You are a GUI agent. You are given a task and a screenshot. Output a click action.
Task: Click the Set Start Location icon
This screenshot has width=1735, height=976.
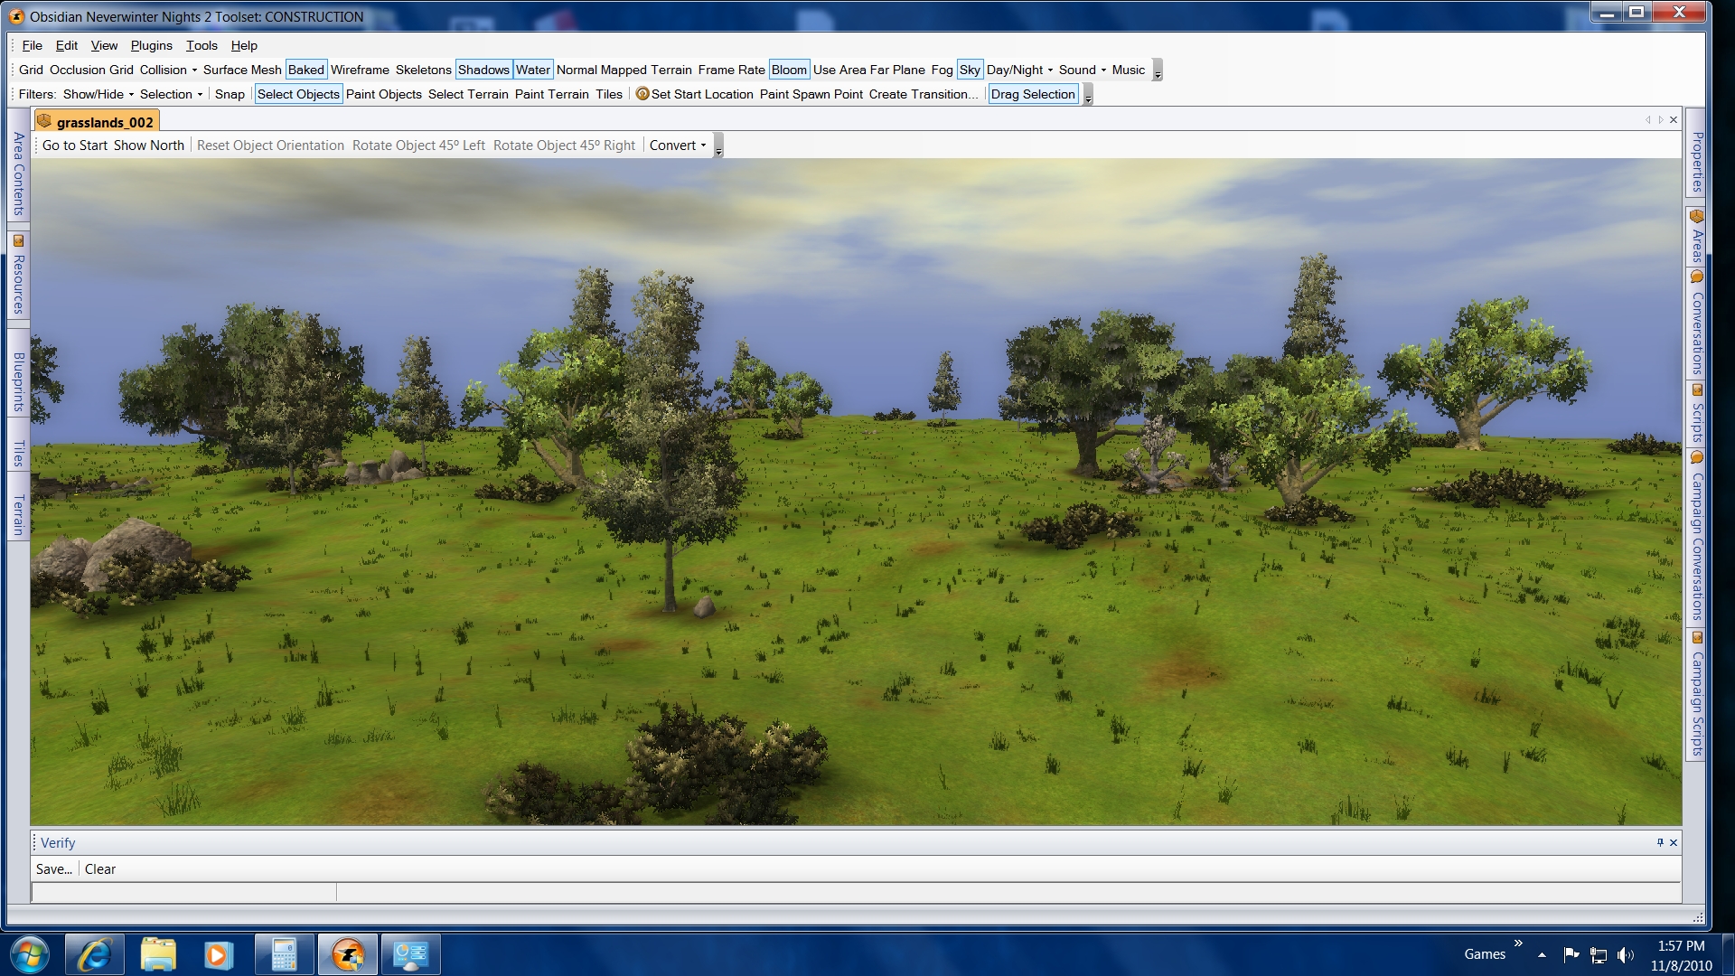pyautogui.click(x=642, y=94)
